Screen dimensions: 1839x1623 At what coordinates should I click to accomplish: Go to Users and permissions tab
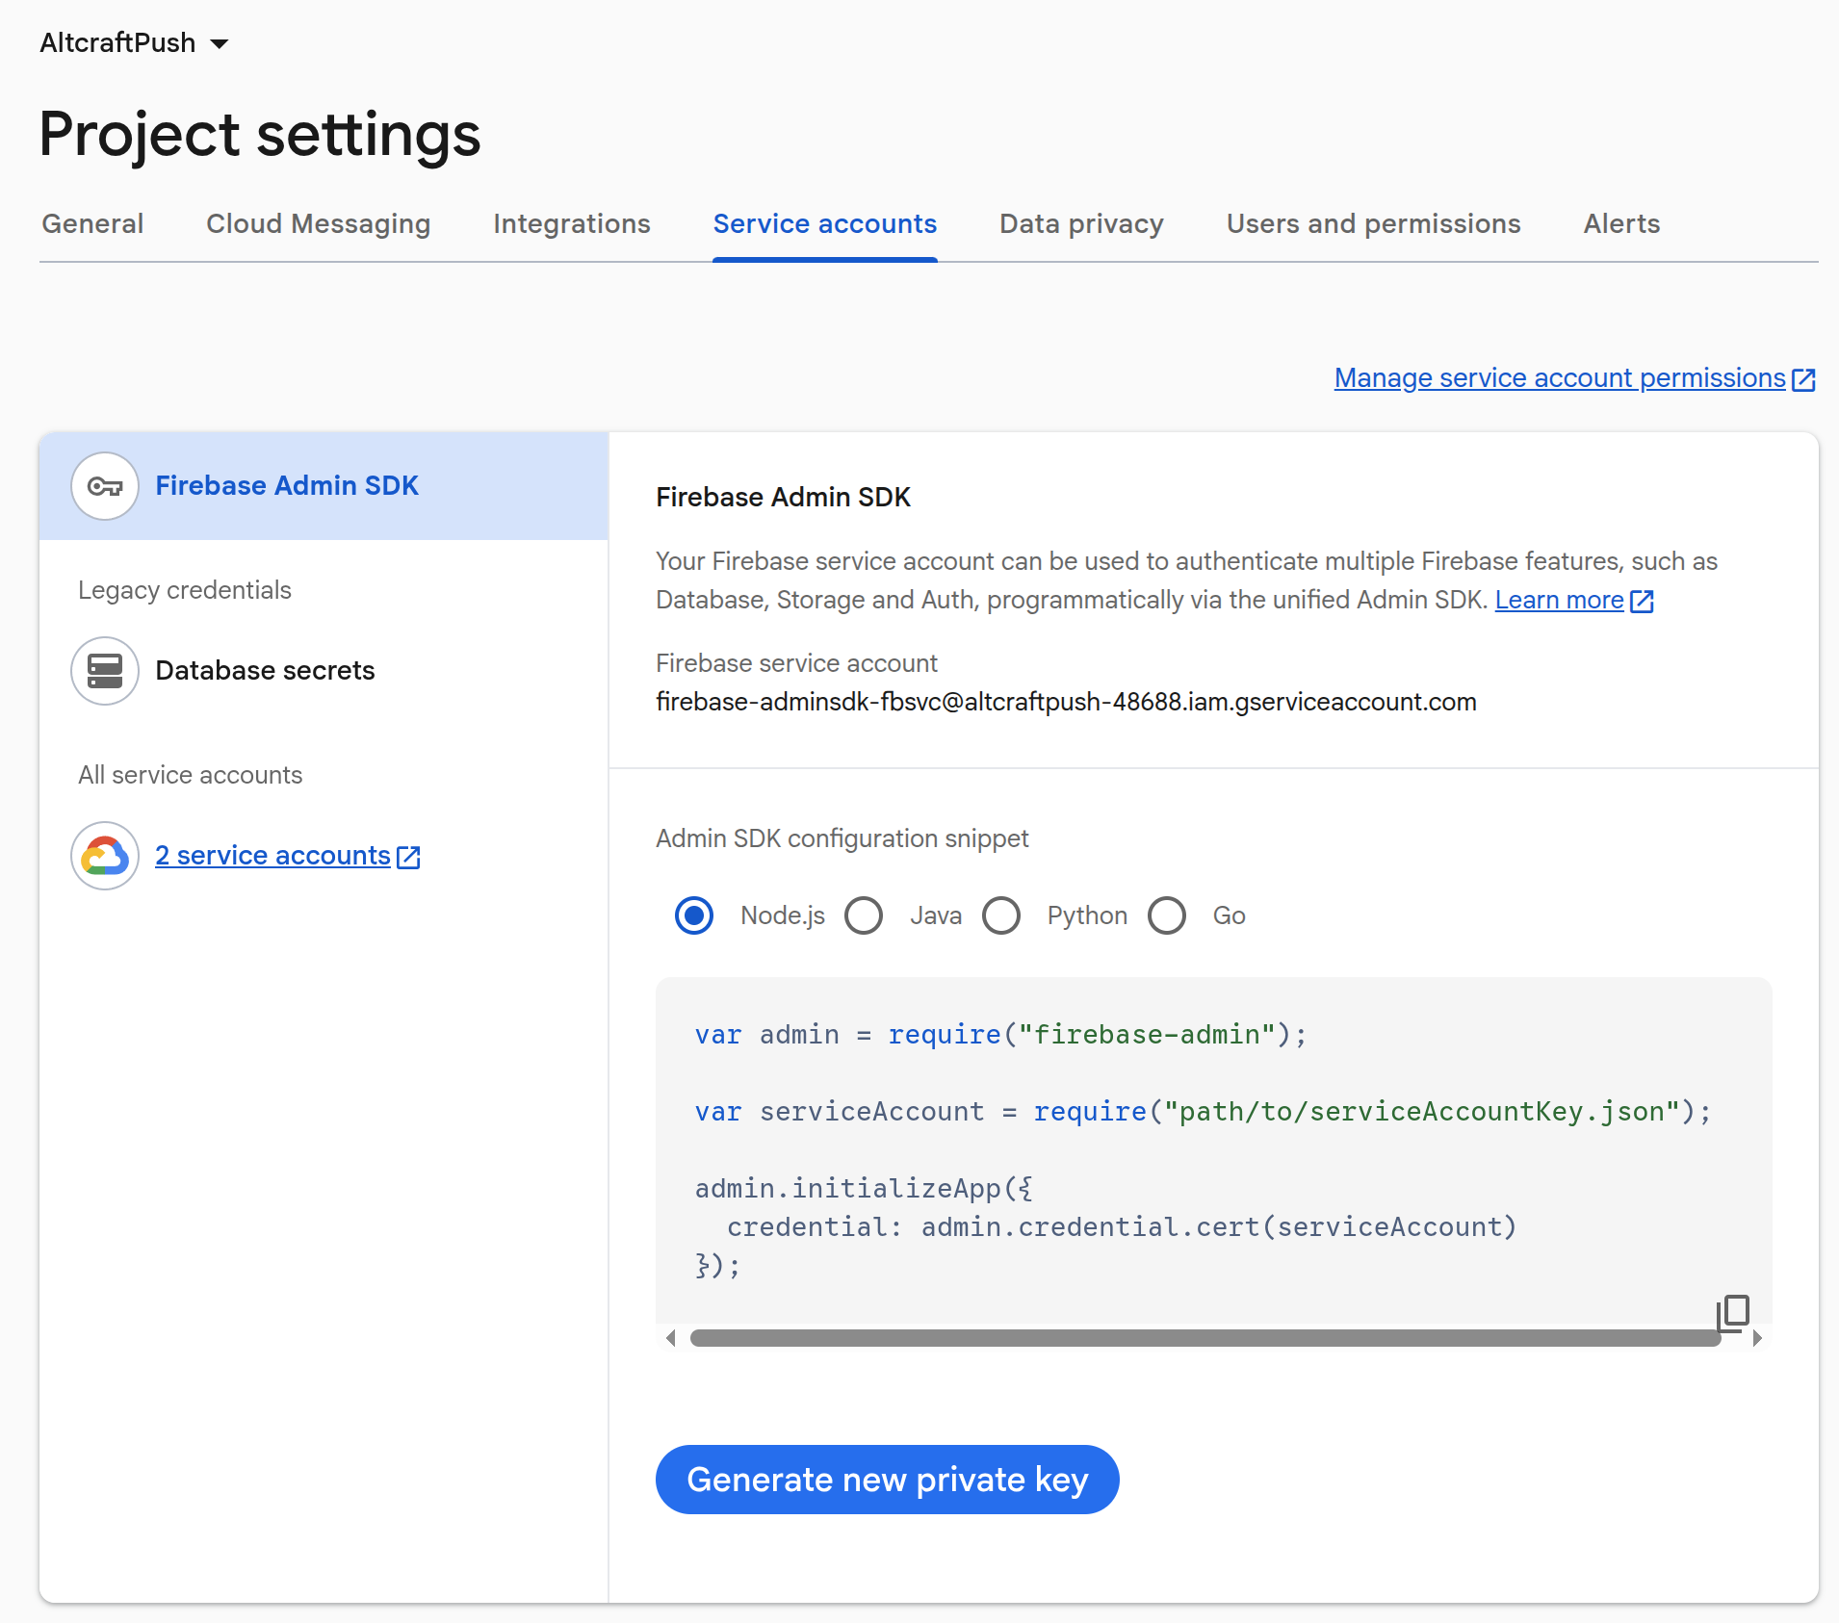[x=1373, y=223]
